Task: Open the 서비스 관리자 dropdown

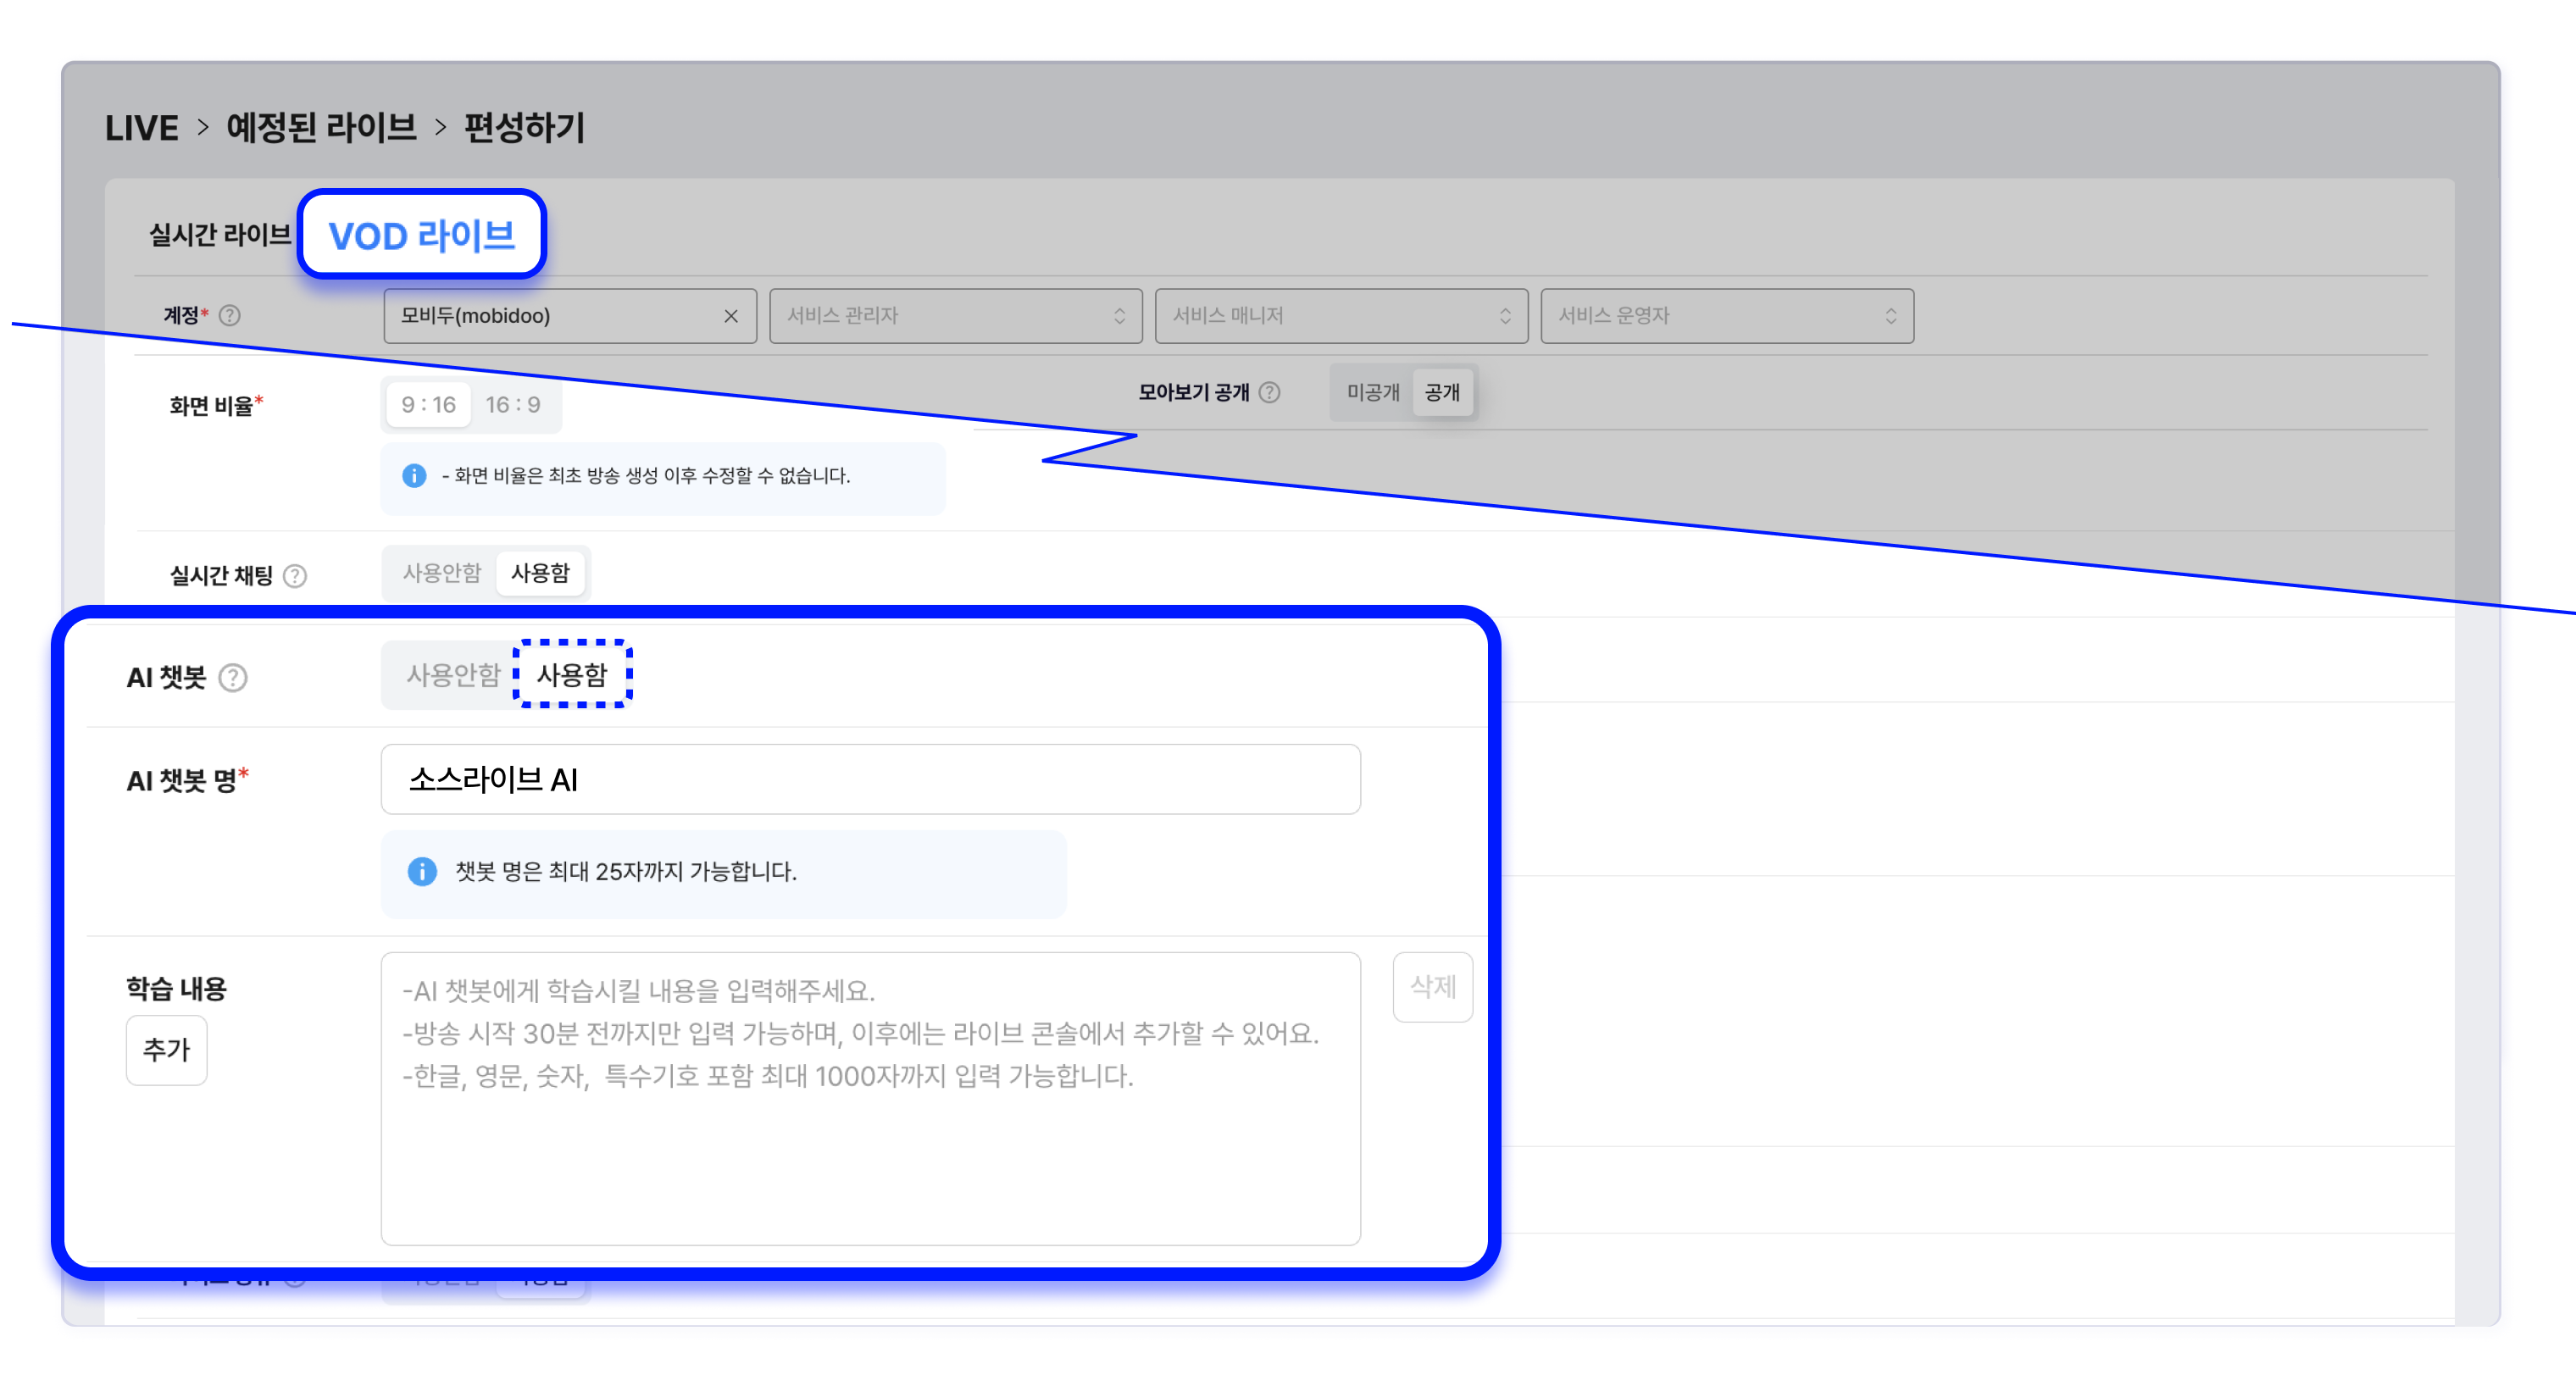Action: 955,316
